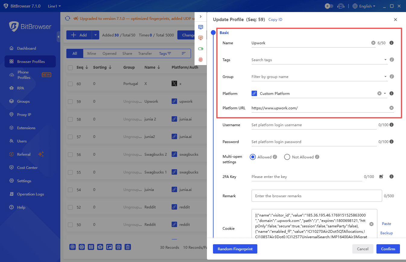This screenshot has width=406, height=262.
Task: Open the customer support headset icon
Action: coord(341,6)
